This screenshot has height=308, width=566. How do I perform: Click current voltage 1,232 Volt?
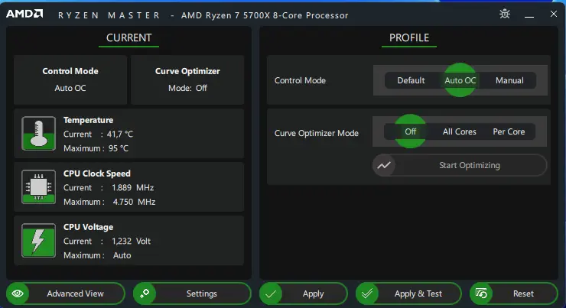coord(131,241)
